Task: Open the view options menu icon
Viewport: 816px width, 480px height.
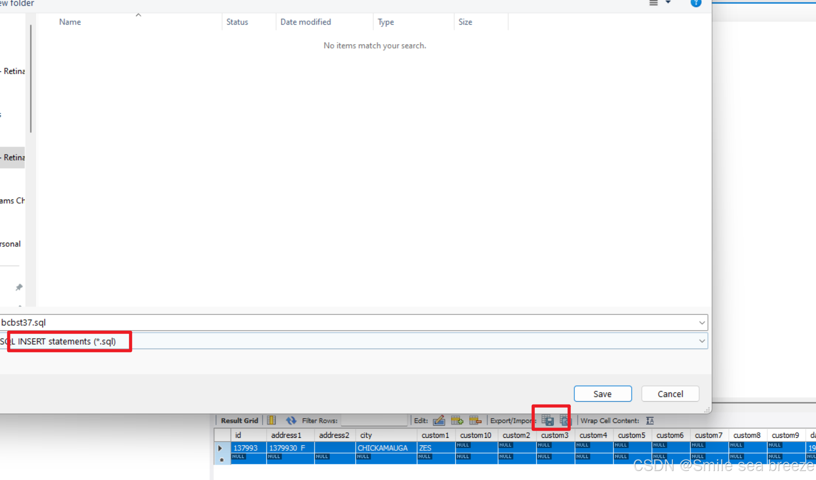Action: pyautogui.click(x=654, y=3)
